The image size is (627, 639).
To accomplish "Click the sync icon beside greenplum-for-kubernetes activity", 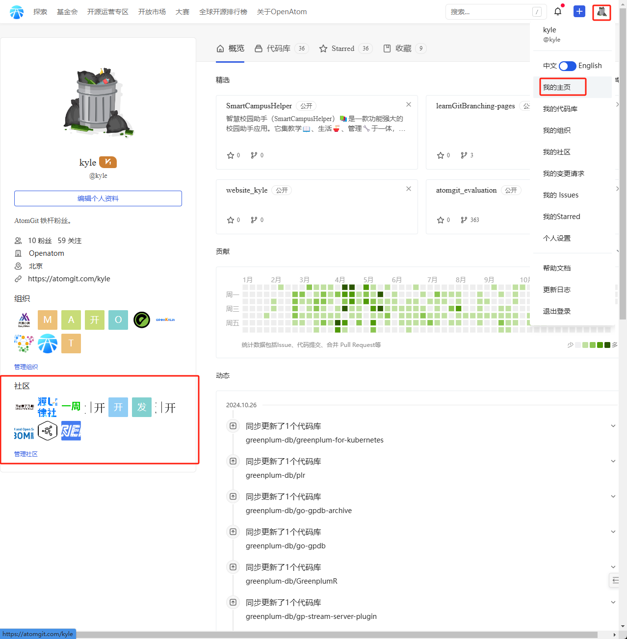I will pyautogui.click(x=233, y=426).
